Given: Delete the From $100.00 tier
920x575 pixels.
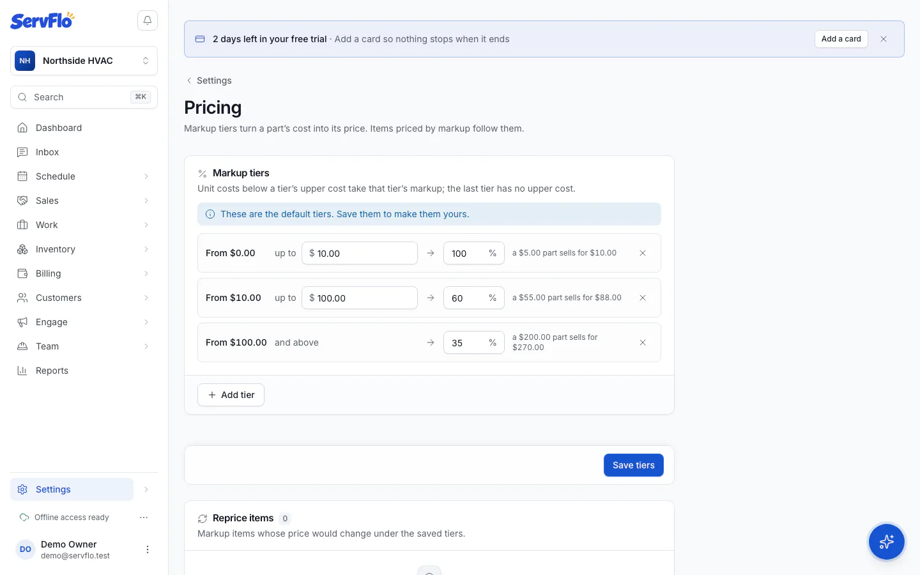Looking at the screenshot, I should click(x=643, y=342).
